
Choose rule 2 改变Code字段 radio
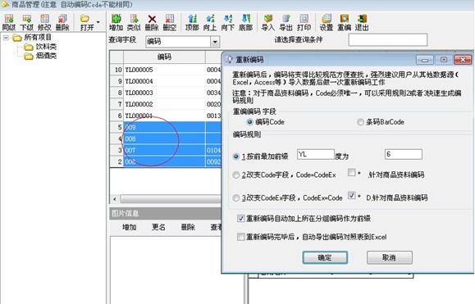pyautogui.click(x=236, y=175)
